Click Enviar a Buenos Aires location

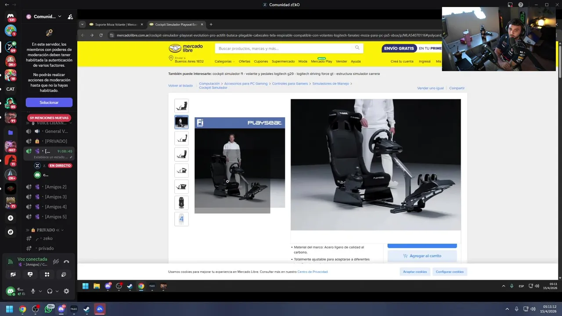[x=186, y=60]
